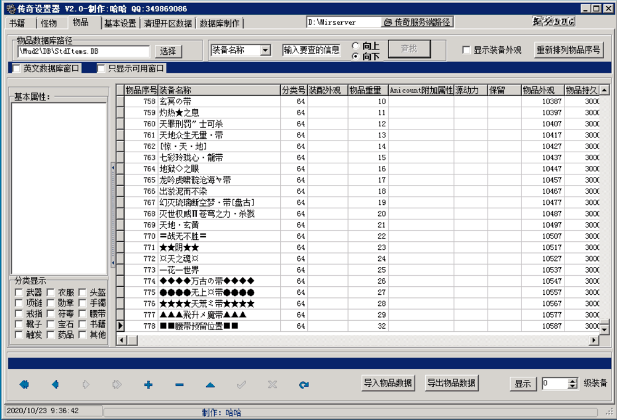The width and height of the screenshot is (617, 420).
Task: Jump to first record in navigator
Action: (24, 384)
